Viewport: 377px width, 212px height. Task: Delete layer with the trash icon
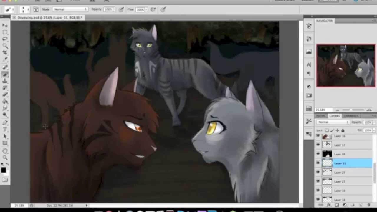coord(368,205)
